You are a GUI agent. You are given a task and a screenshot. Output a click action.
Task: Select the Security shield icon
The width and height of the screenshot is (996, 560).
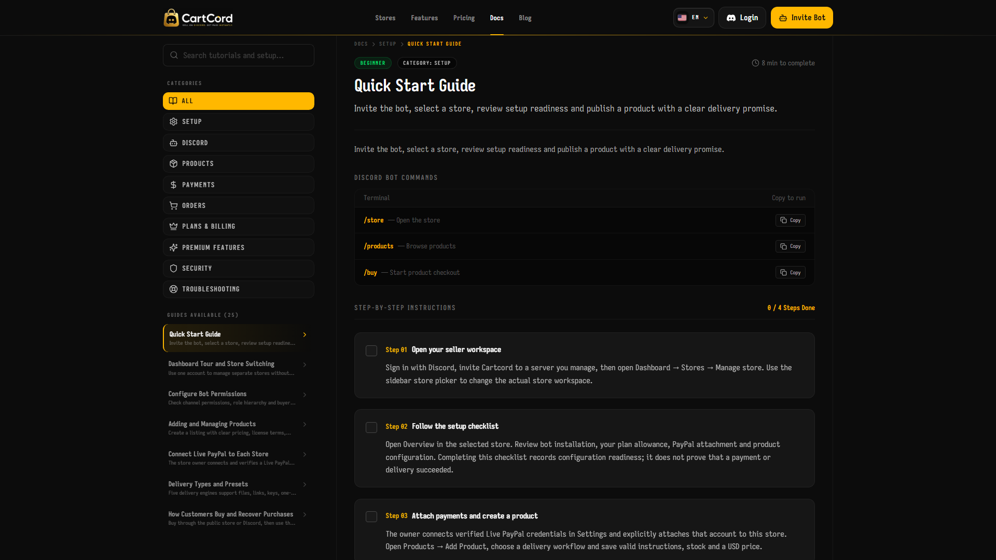(174, 269)
